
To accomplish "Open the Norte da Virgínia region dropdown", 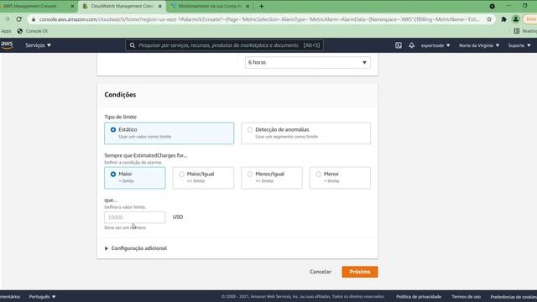I will pyautogui.click(x=479, y=45).
